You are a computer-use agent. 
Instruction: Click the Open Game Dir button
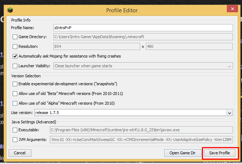click(182, 153)
